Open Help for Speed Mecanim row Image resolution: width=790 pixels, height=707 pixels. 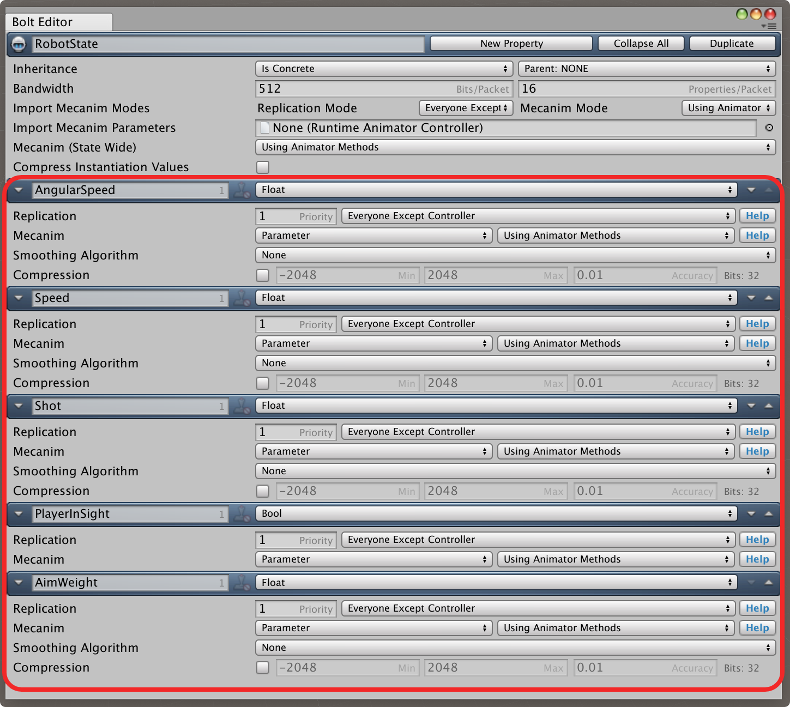pyautogui.click(x=757, y=343)
